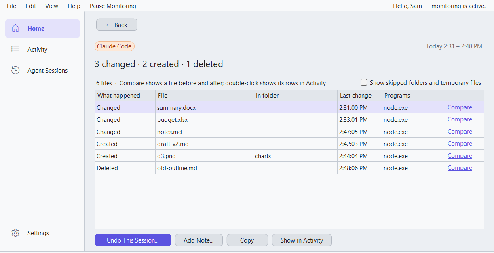Sort by the In folder column header
Image resolution: width=494 pixels, height=253 pixels.
coord(295,96)
